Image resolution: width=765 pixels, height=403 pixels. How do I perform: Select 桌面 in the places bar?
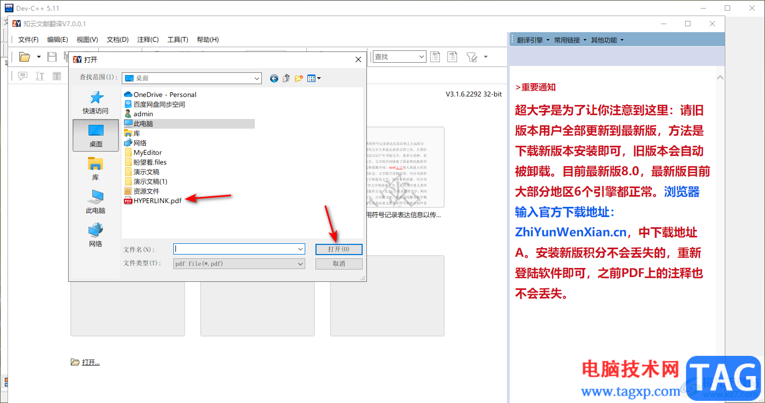(x=95, y=135)
